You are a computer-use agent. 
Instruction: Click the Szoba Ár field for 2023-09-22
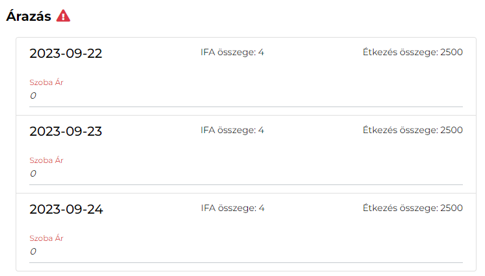pos(246,96)
